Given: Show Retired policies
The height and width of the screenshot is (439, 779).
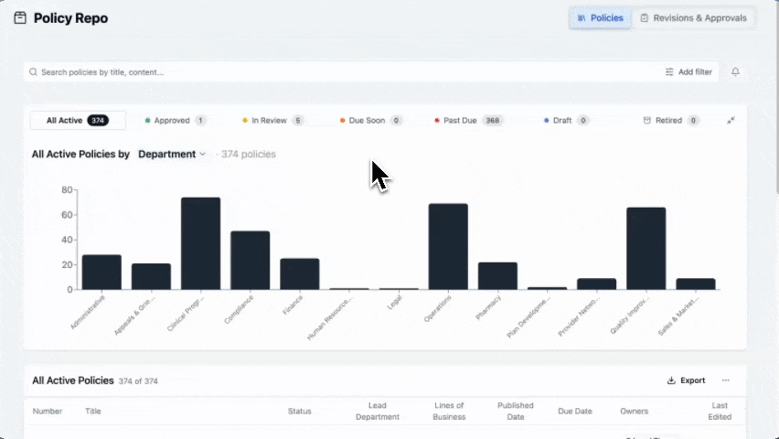Looking at the screenshot, I should tap(671, 121).
